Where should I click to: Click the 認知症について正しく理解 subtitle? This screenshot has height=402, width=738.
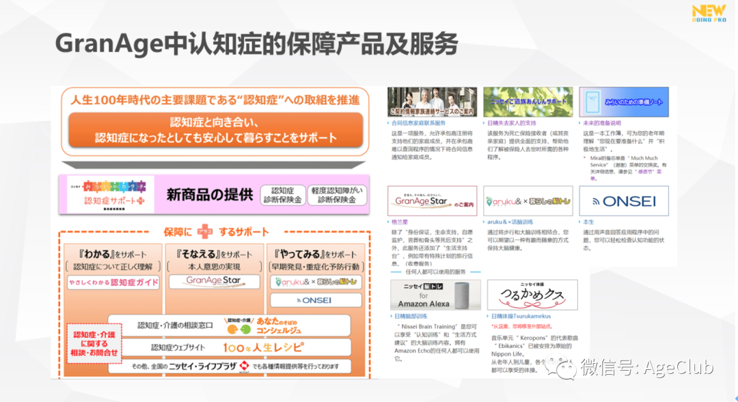[113, 267]
